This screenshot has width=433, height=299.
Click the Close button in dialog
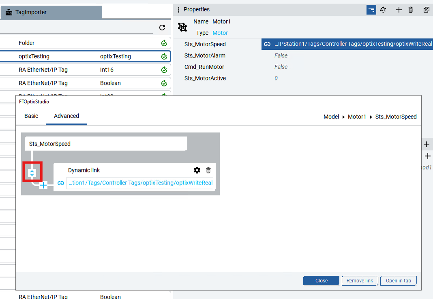(321, 280)
